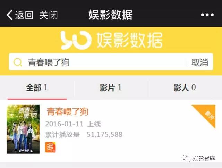Tap the search magnifier icon
Screen dimensions: 222x168
[x=18, y=62]
